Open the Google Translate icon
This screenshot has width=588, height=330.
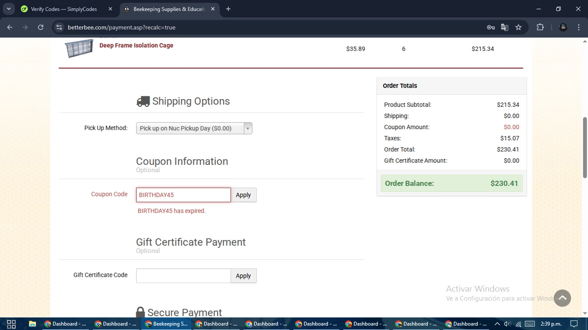[505, 27]
